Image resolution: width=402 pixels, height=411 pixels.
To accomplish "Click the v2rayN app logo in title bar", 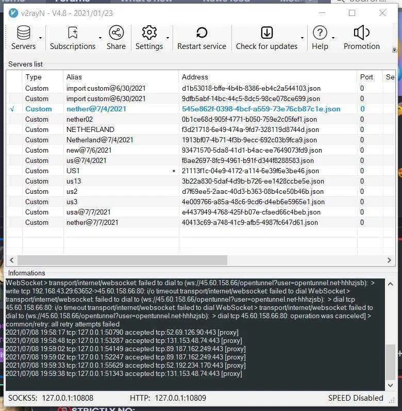I will pos(13,13).
